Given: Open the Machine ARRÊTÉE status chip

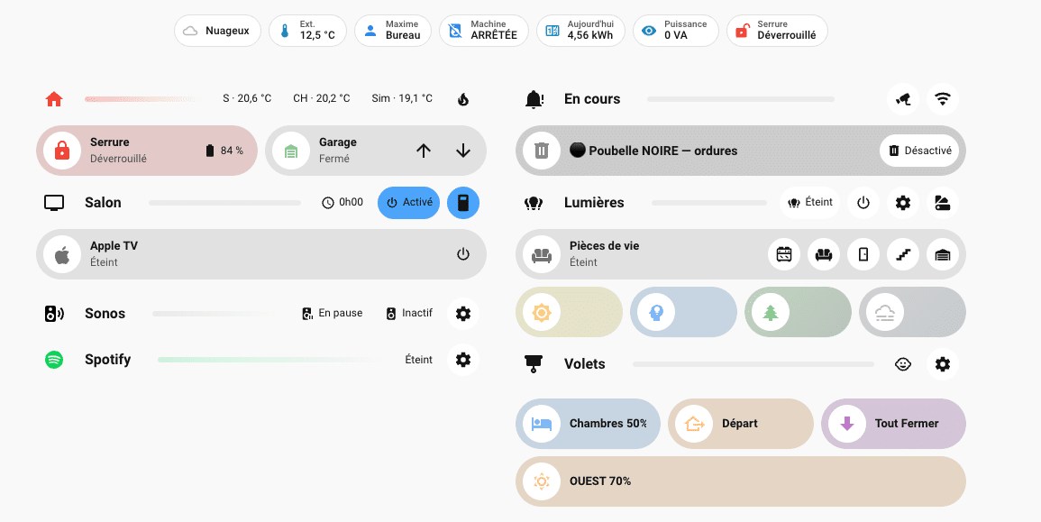Looking at the screenshot, I should coord(484,30).
